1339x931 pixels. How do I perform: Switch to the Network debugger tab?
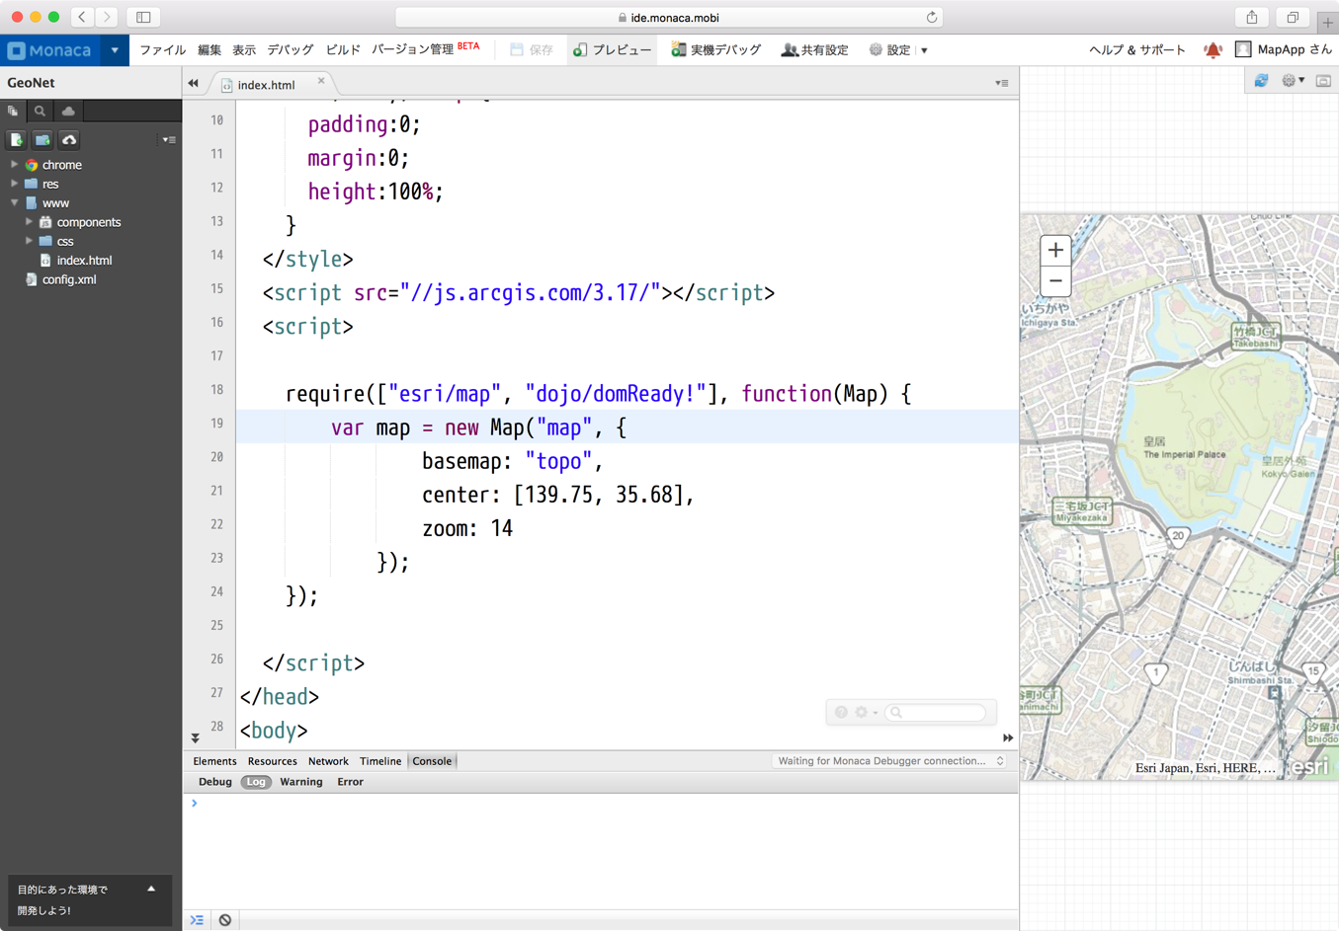point(328,761)
